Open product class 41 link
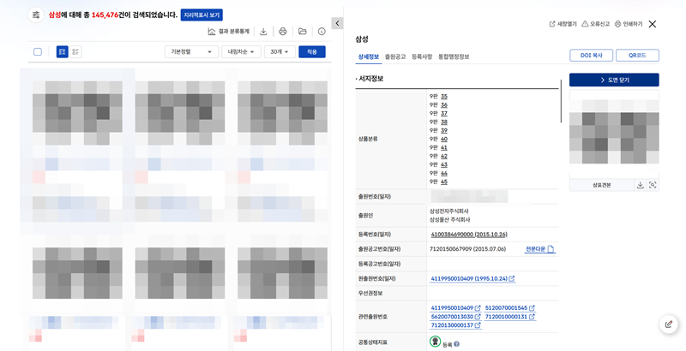The height and width of the screenshot is (351, 686). tap(444, 147)
